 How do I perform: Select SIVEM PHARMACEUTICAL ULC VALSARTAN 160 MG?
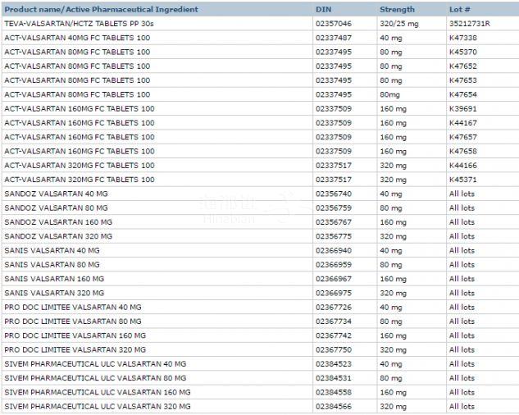(x=98, y=393)
